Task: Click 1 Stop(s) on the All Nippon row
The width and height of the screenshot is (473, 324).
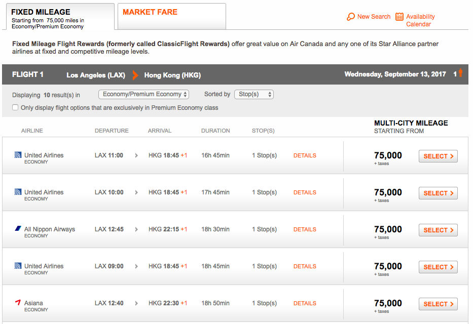Action: (x=264, y=229)
